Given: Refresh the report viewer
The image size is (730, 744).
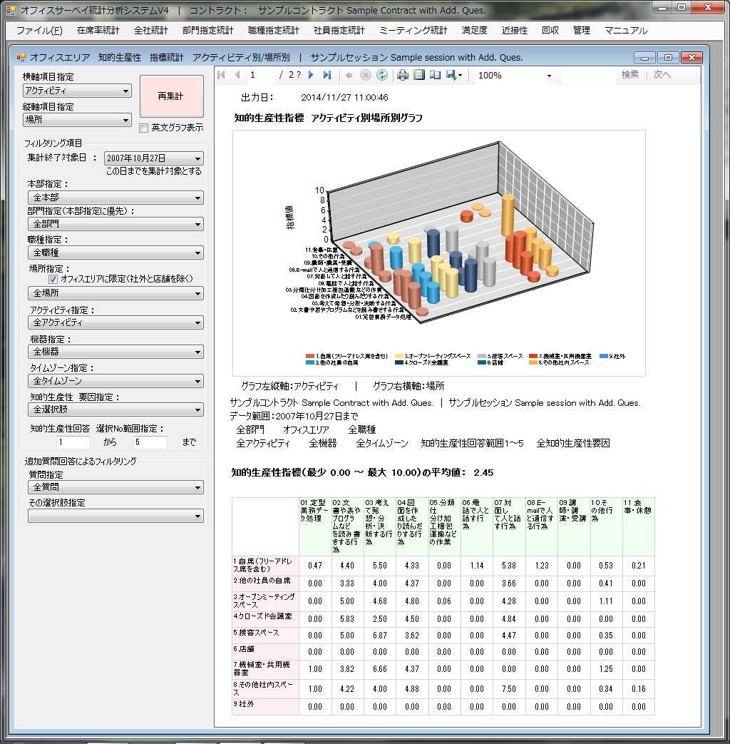Looking at the screenshot, I should (x=382, y=75).
